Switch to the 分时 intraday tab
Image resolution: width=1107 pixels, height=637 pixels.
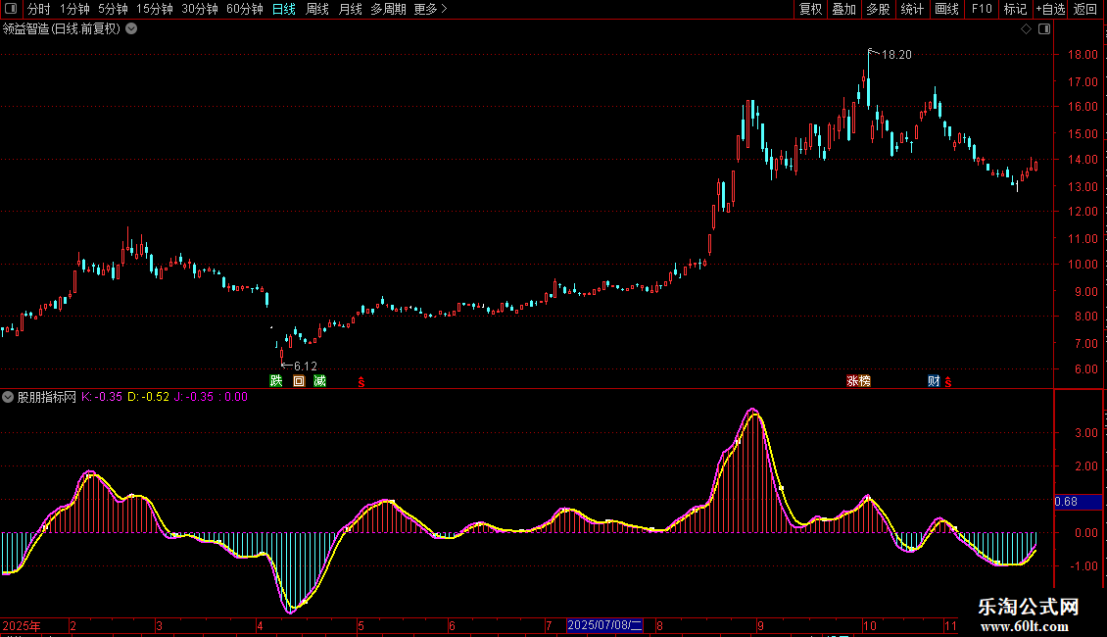point(38,10)
